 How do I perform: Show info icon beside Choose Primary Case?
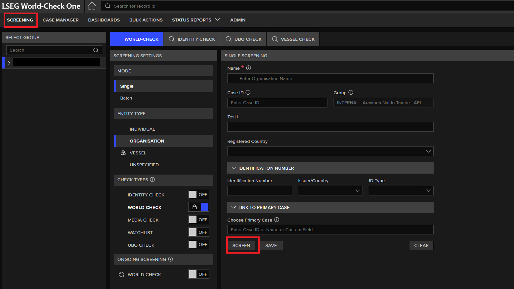pos(277,220)
